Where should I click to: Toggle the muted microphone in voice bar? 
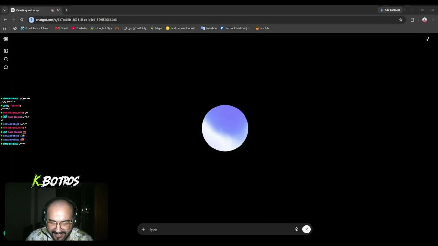(297, 229)
